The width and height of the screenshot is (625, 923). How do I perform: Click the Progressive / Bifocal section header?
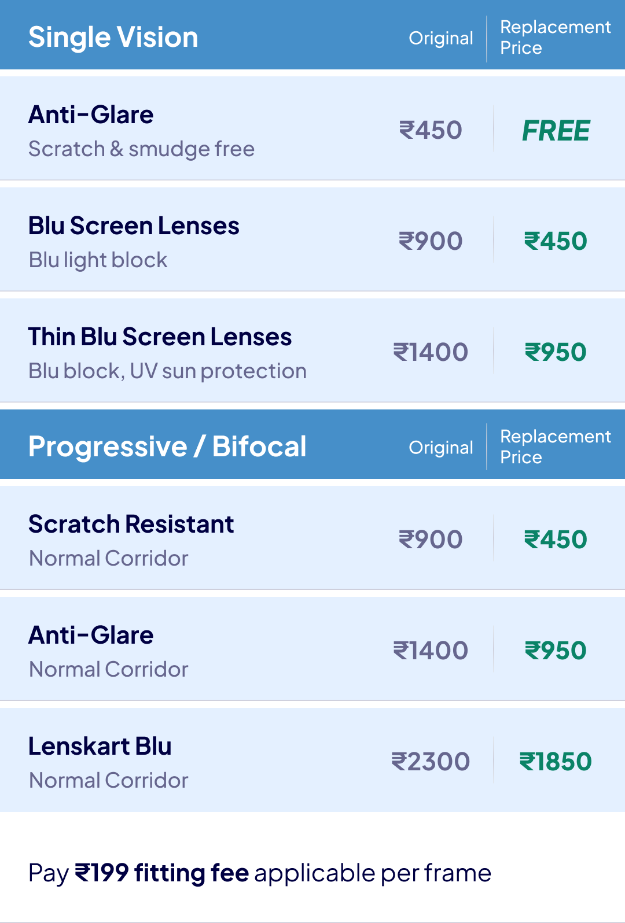coord(167,446)
